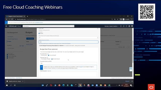Open File Explorer from the taskbar
The width and height of the screenshot is (161, 90).
(x=101, y=85)
